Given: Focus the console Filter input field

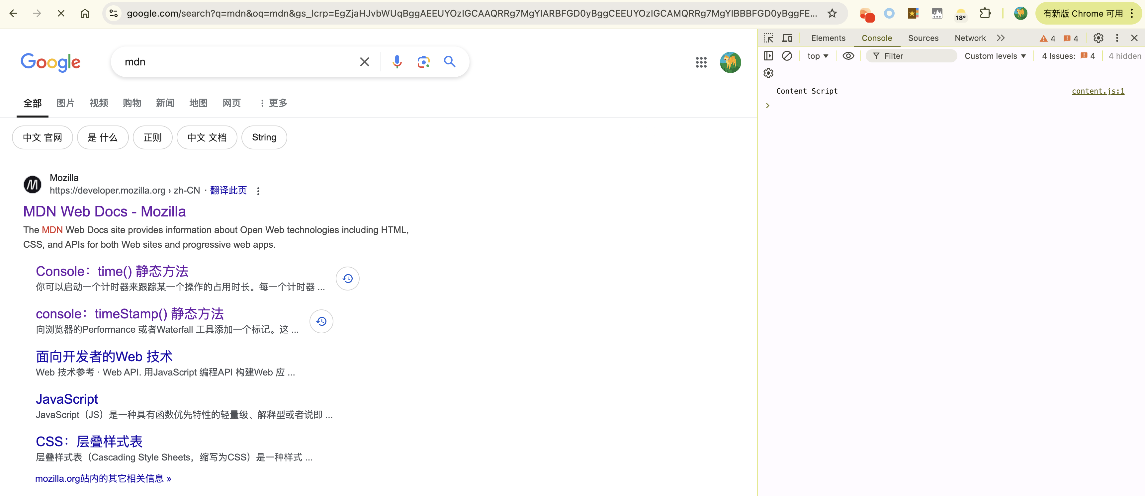Looking at the screenshot, I should click(x=911, y=56).
